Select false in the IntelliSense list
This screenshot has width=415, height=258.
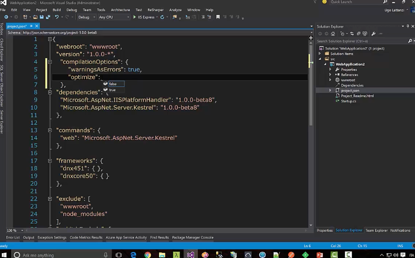(x=114, y=84)
